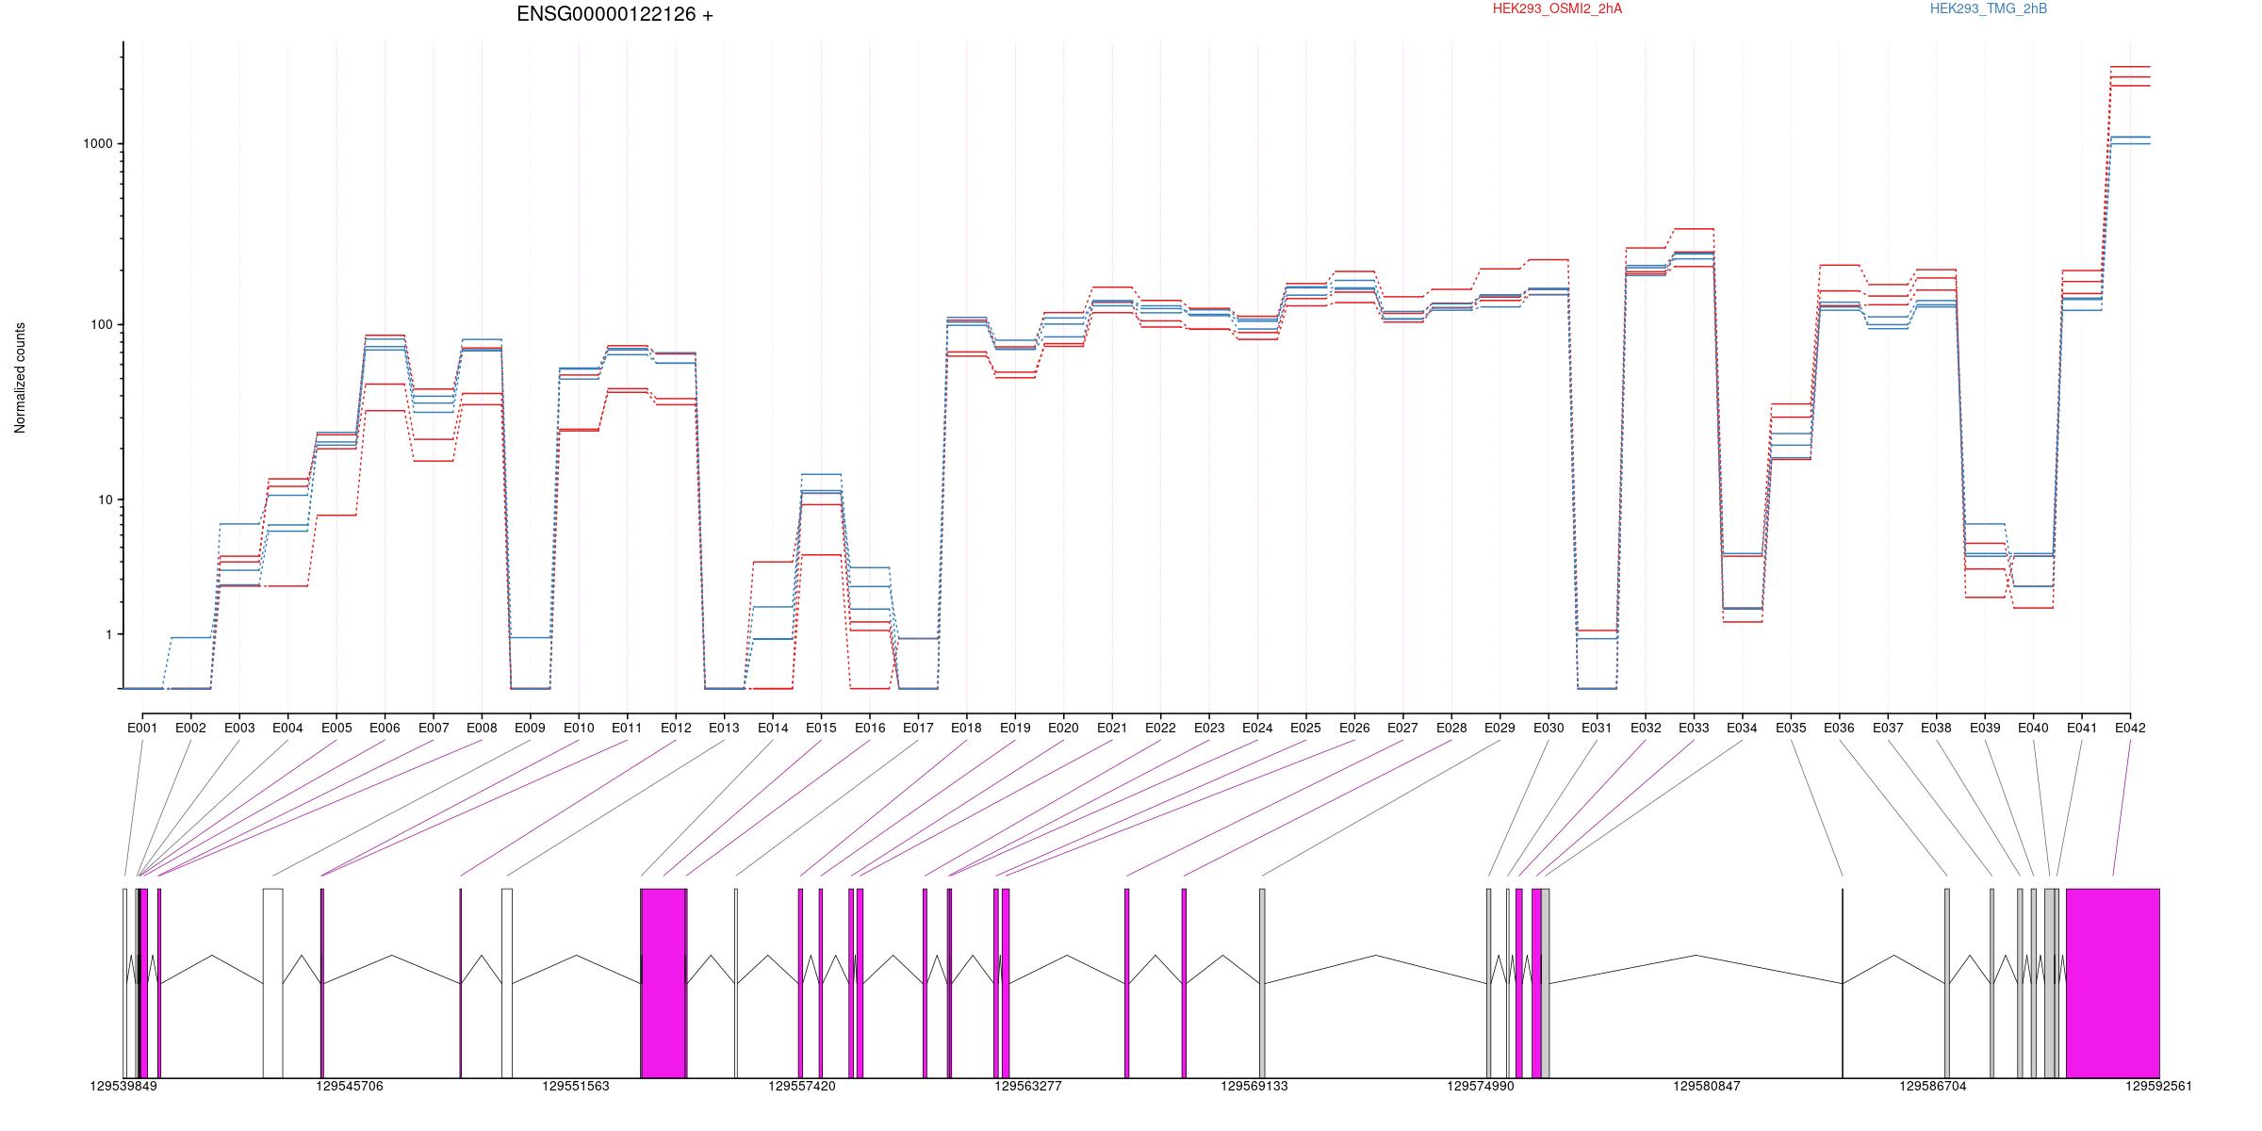Click the wide magenta exon near 129553500

pos(664,983)
